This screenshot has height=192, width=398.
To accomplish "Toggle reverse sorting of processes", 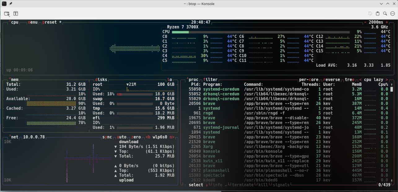I will point(332,80).
